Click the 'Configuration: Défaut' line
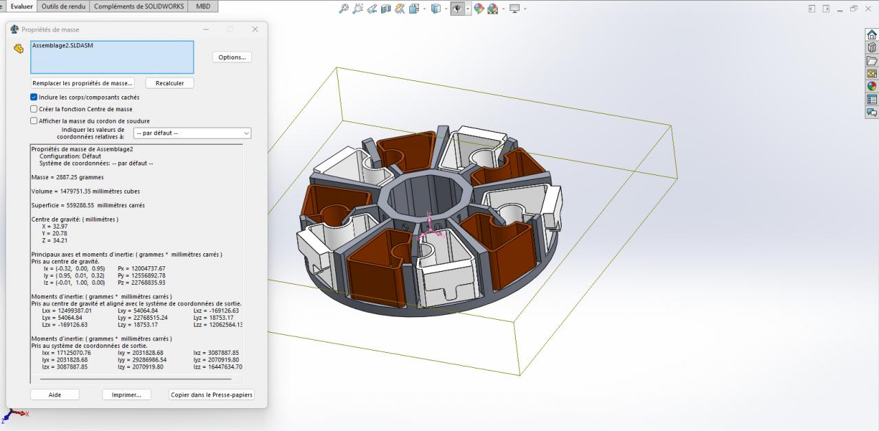 pyautogui.click(x=70, y=156)
